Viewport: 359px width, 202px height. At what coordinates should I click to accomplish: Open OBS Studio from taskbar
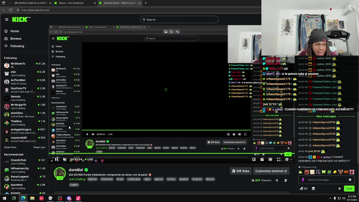(x=60, y=198)
